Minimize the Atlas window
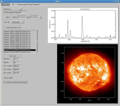Viewport: 120px width, 106px height. pos(114,1)
